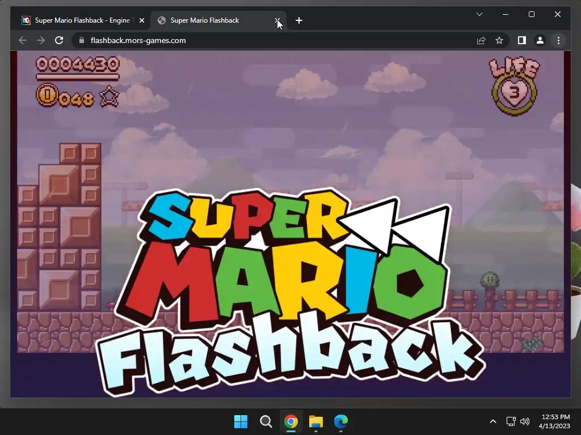Image resolution: width=581 pixels, height=435 pixels.
Task: Minimize the Chrome window
Action: point(506,14)
